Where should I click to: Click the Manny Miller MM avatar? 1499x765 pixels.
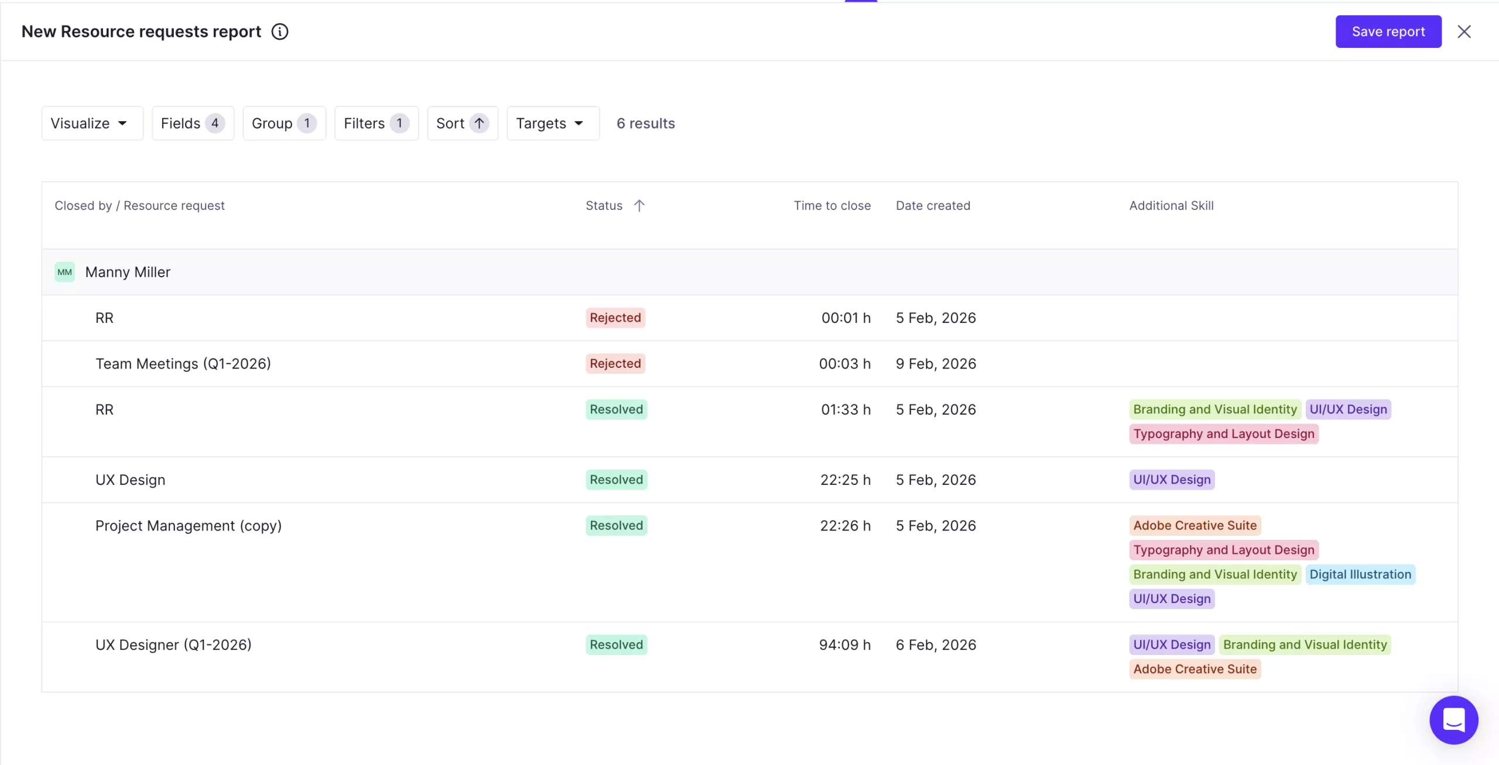(x=64, y=272)
